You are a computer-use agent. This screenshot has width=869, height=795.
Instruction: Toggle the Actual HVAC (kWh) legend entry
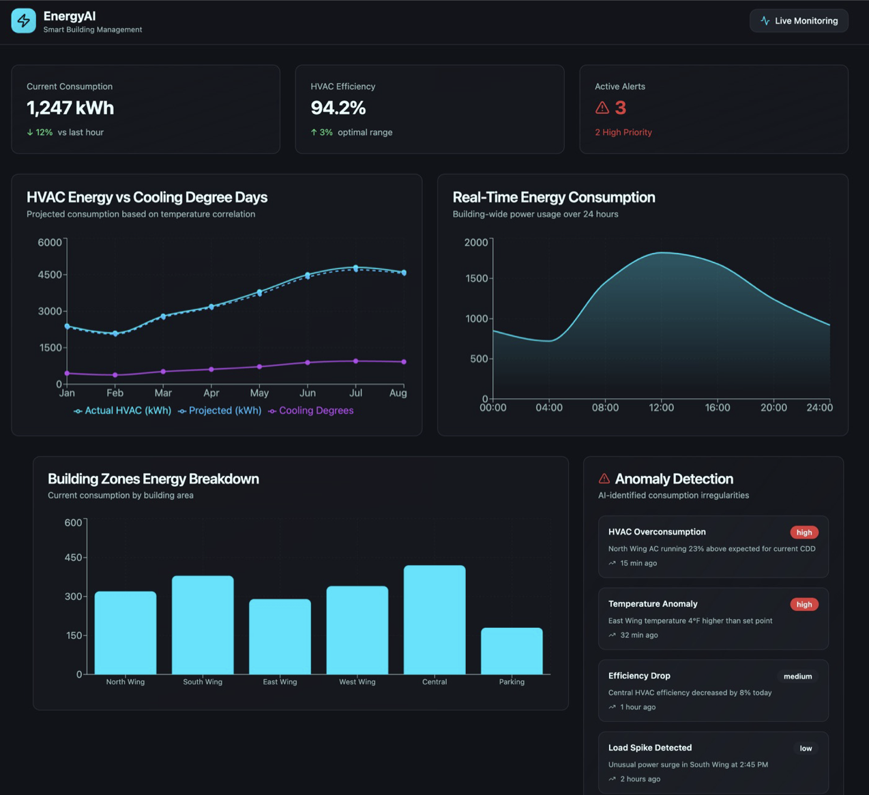click(x=122, y=410)
